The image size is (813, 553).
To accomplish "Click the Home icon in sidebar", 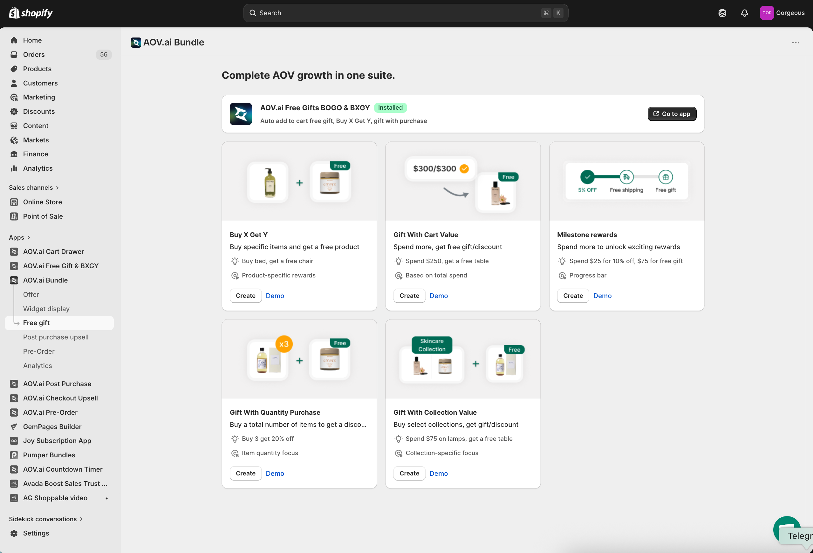I will click(x=14, y=40).
